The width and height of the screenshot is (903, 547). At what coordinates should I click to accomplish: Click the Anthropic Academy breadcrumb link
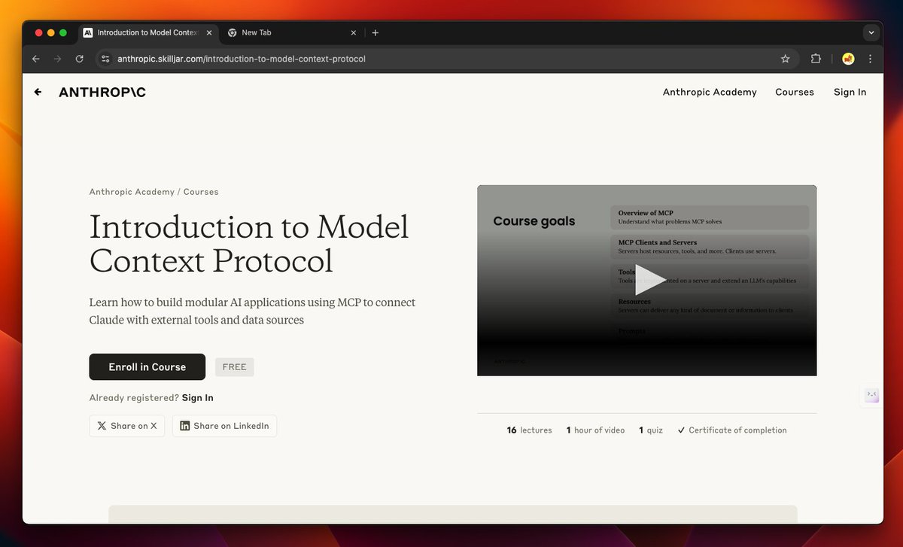(x=132, y=192)
